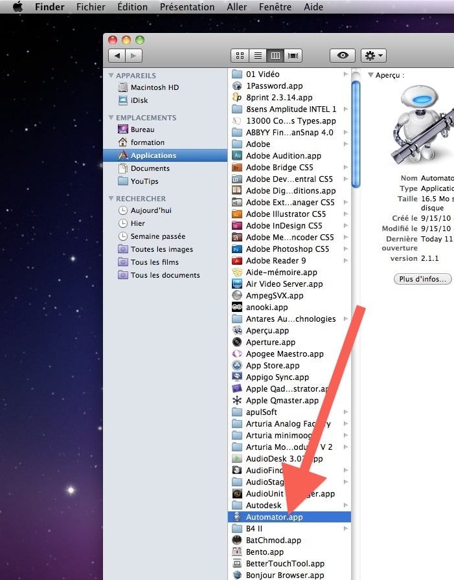Click the Plus d'infos button
The width and height of the screenshot is (454, 580).
point(422,279)
